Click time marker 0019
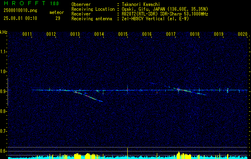251x159 pixels. click(x=219, y=34)
